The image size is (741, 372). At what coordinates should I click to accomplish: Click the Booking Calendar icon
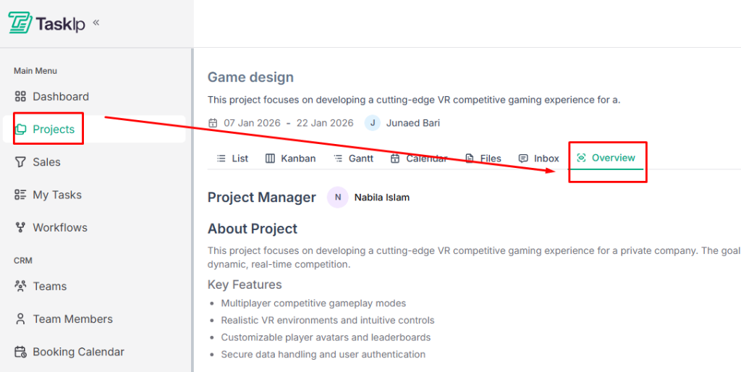[x=20, y=352]
